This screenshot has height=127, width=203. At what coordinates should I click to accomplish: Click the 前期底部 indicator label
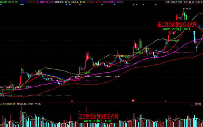(57, 2)
